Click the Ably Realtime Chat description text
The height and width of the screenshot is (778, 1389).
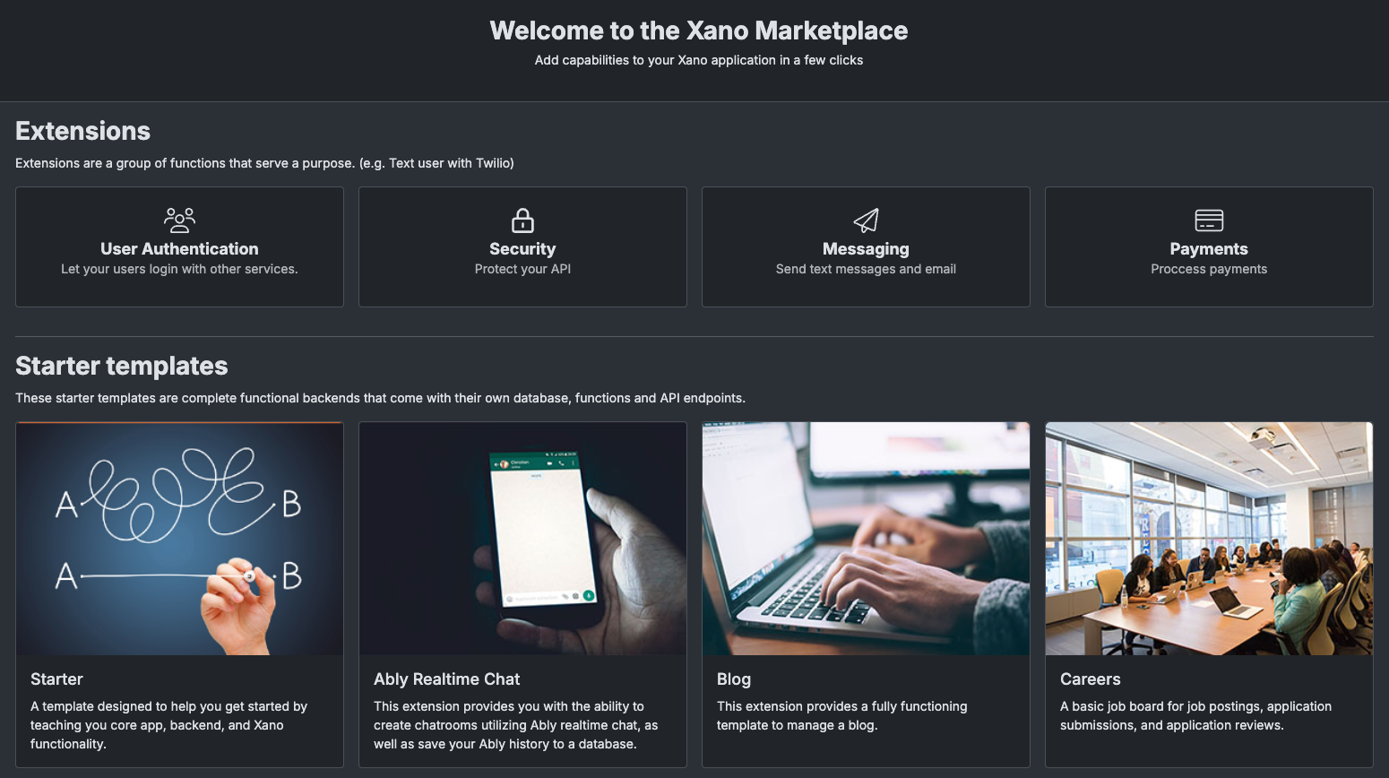coord(515,725)
